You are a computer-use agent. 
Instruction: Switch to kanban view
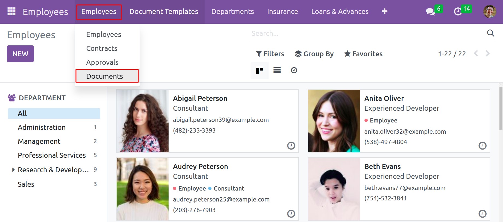point(259,70)
